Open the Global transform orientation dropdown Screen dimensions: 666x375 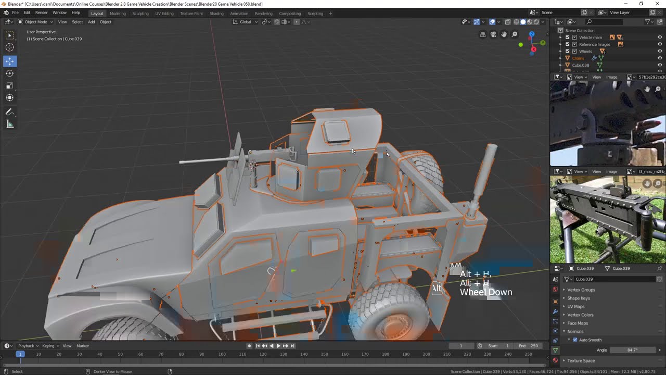245,22
